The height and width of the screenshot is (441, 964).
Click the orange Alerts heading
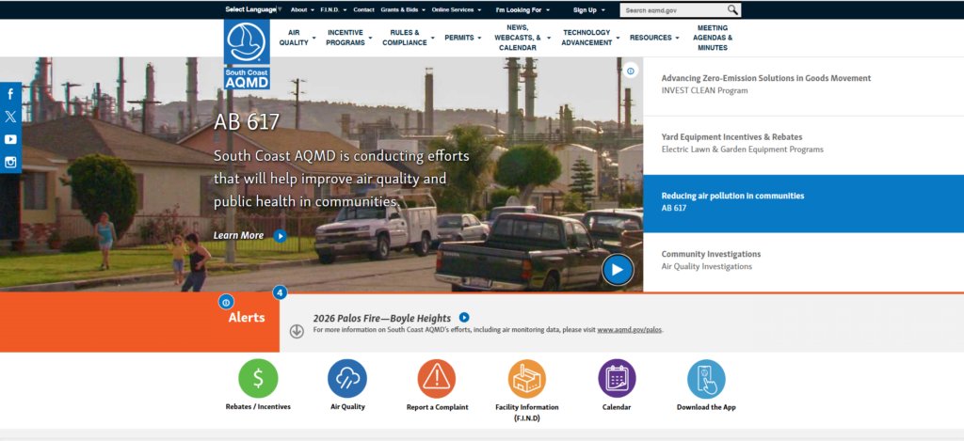click(x=247, y=318)
